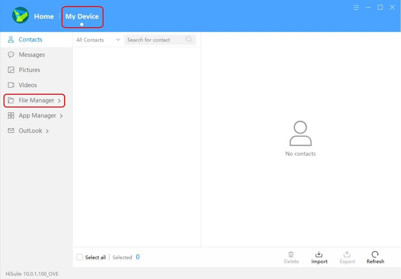This screenshot has height=279, width=401.
Task: Open the Videos section
Action: click(x=28, y=85)
